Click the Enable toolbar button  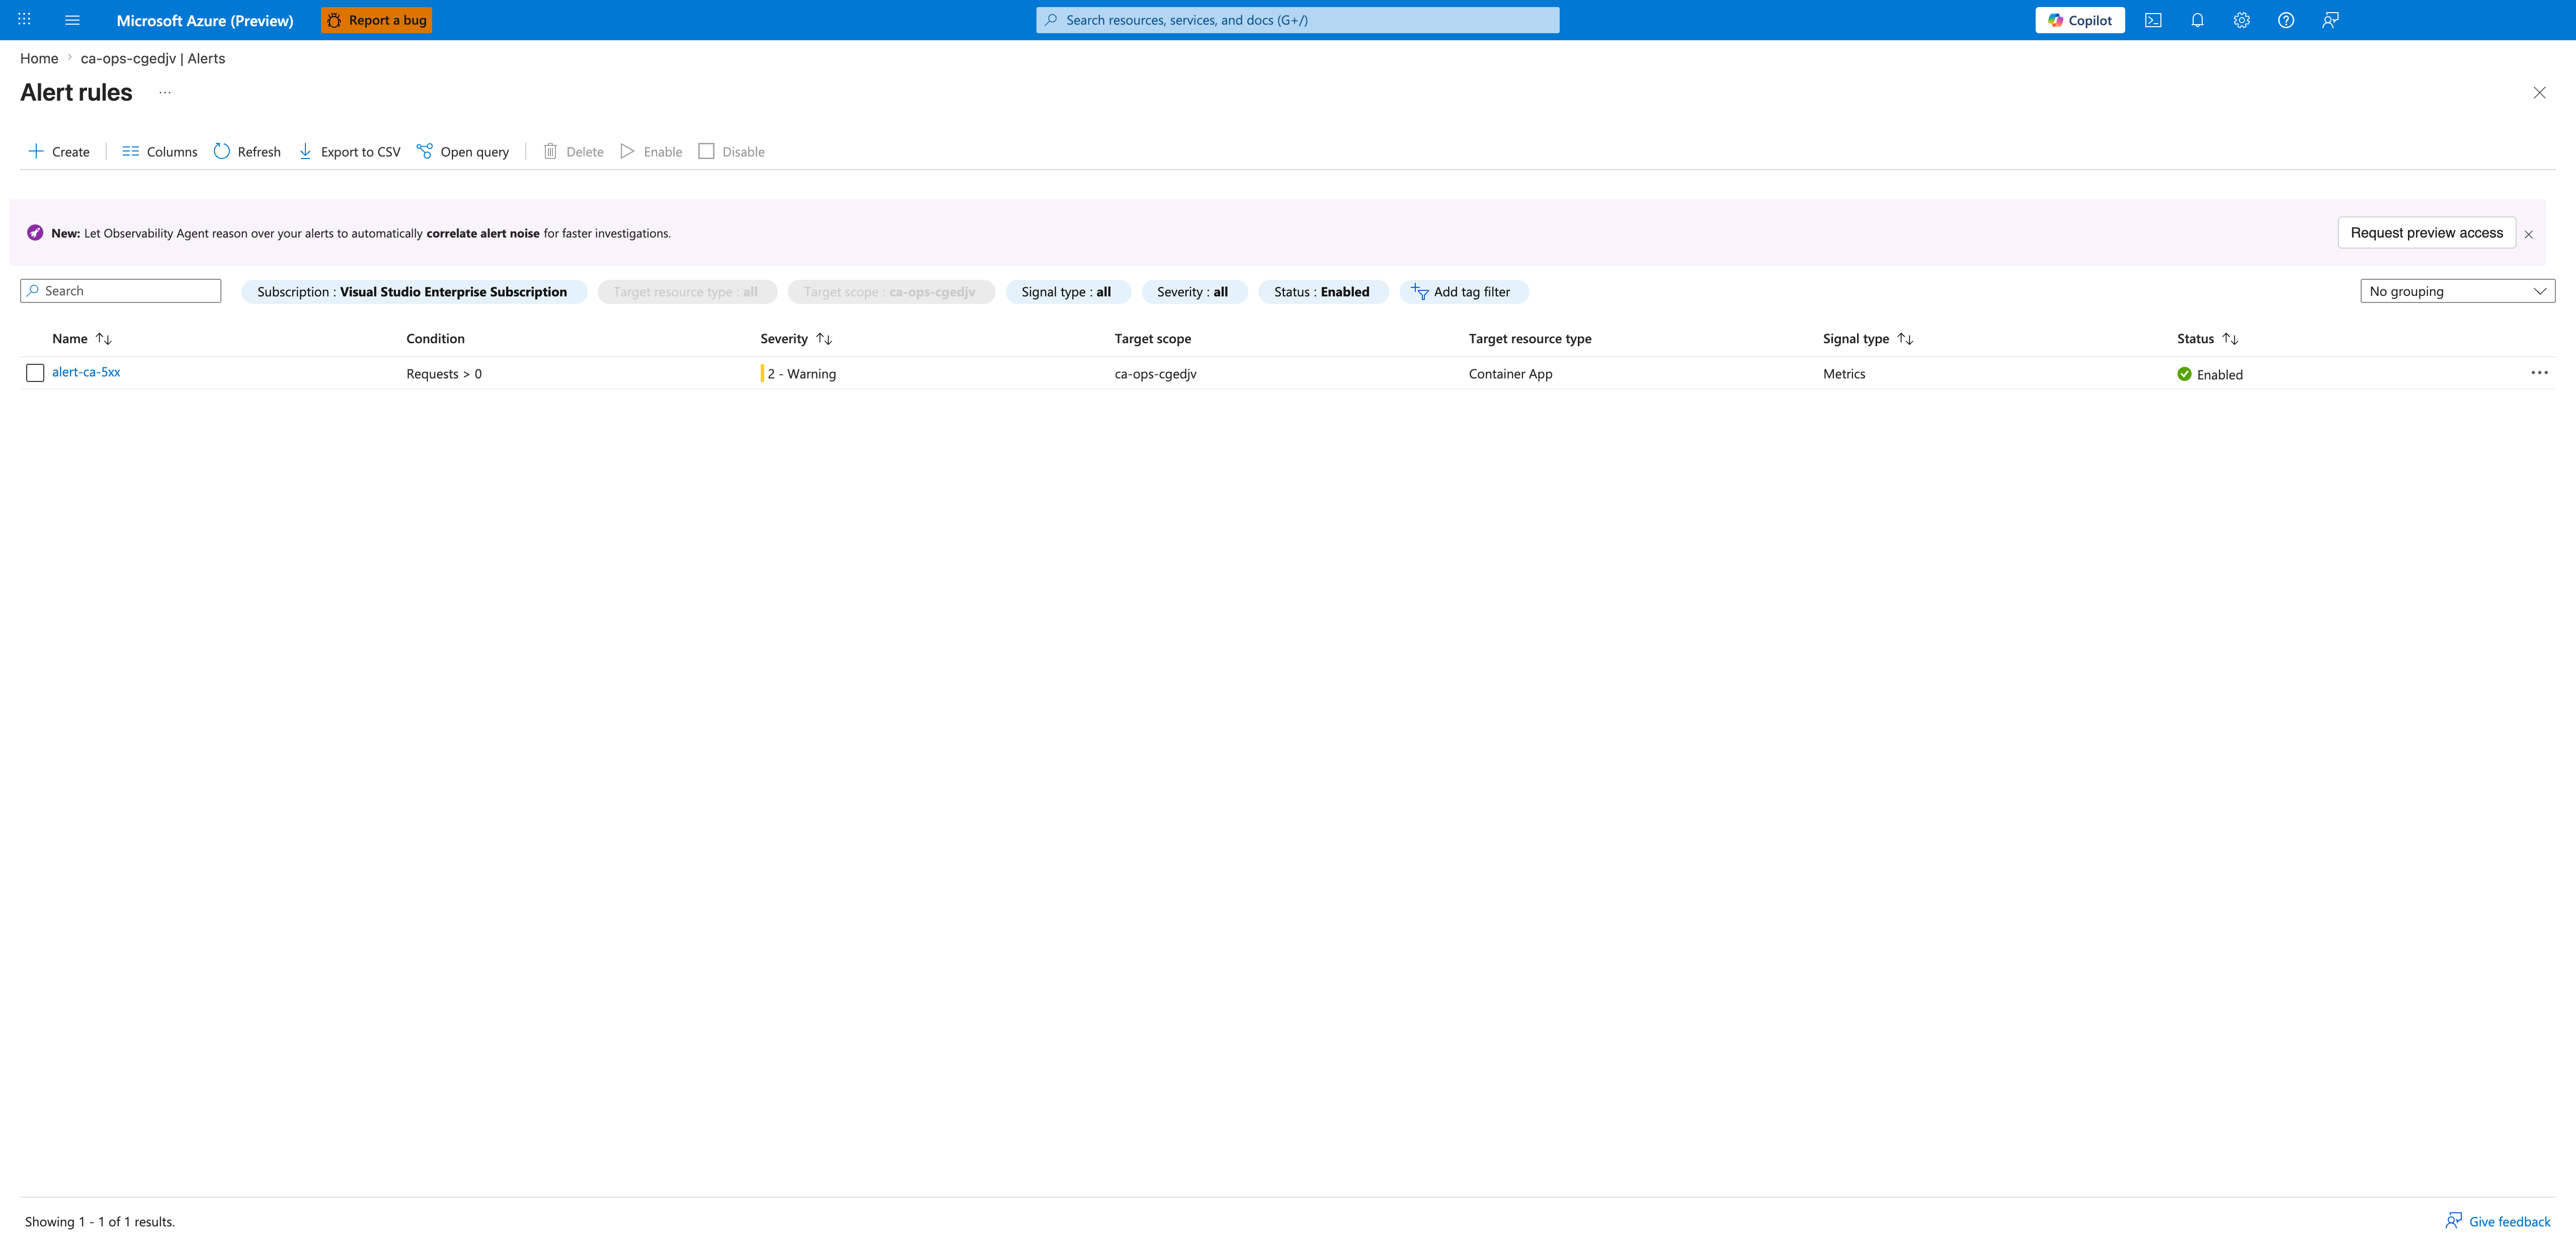[x=651, y=151]
